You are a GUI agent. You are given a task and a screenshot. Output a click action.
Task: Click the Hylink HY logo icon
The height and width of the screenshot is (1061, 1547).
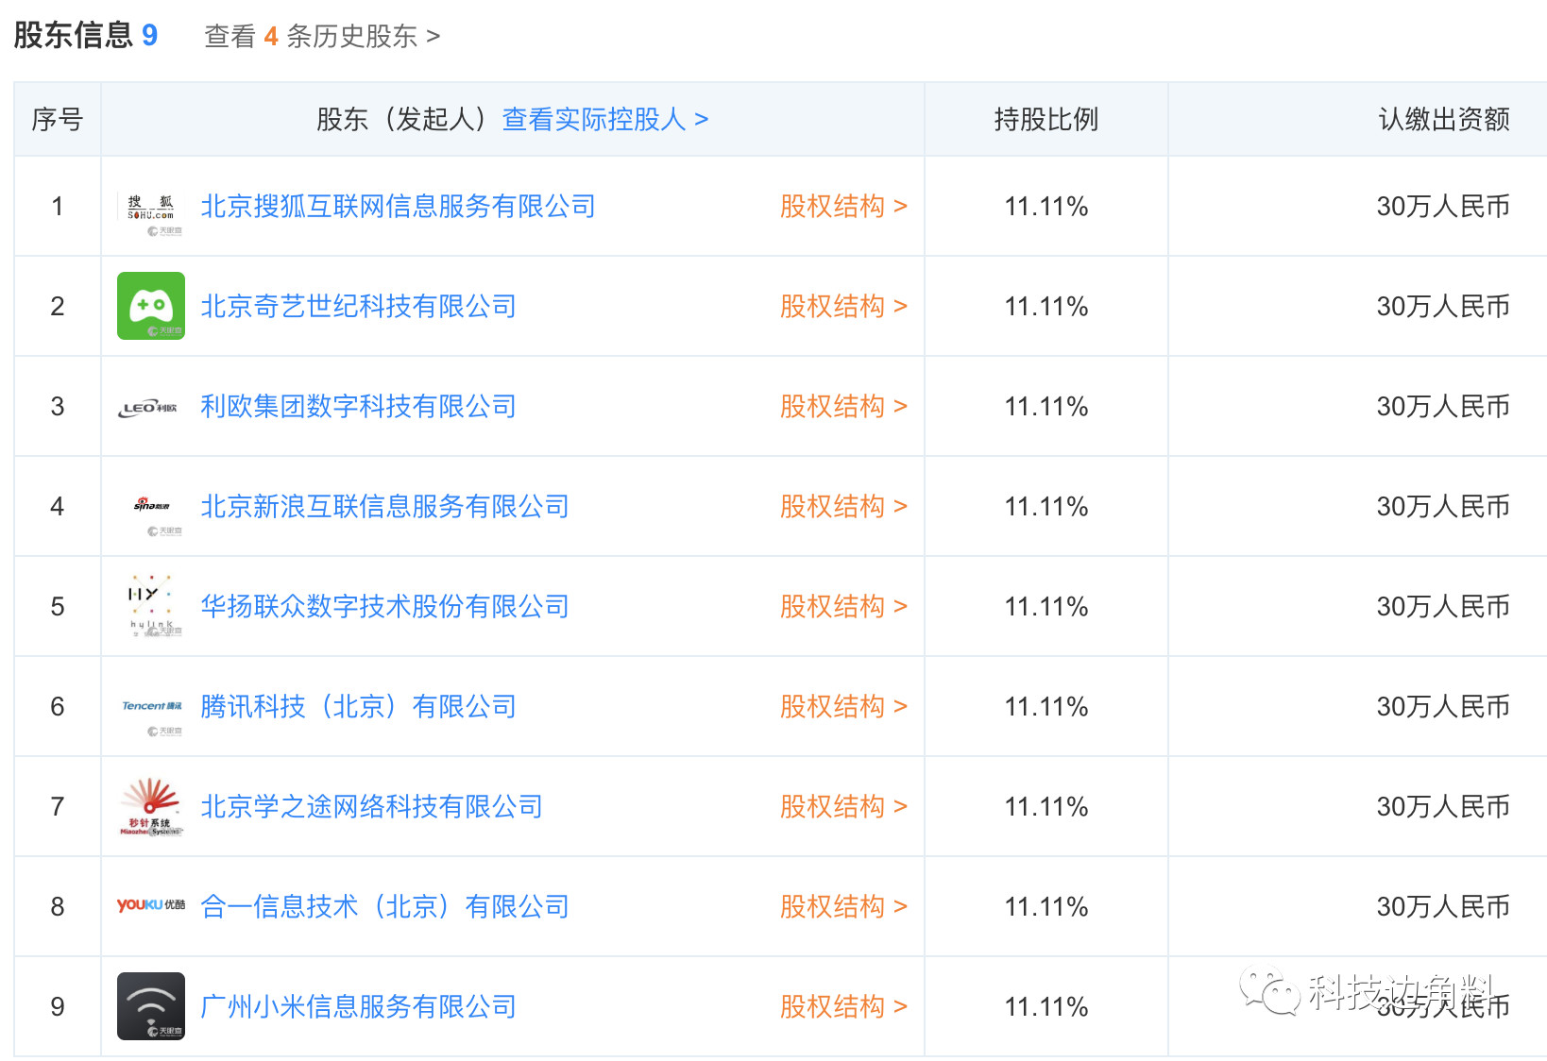151,604
